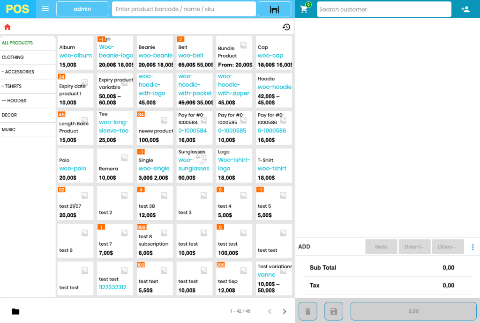Image resolution: width=480 pixels, height=323 pixels.
Task: Click the Search customer field
Action: coord(384,9)
